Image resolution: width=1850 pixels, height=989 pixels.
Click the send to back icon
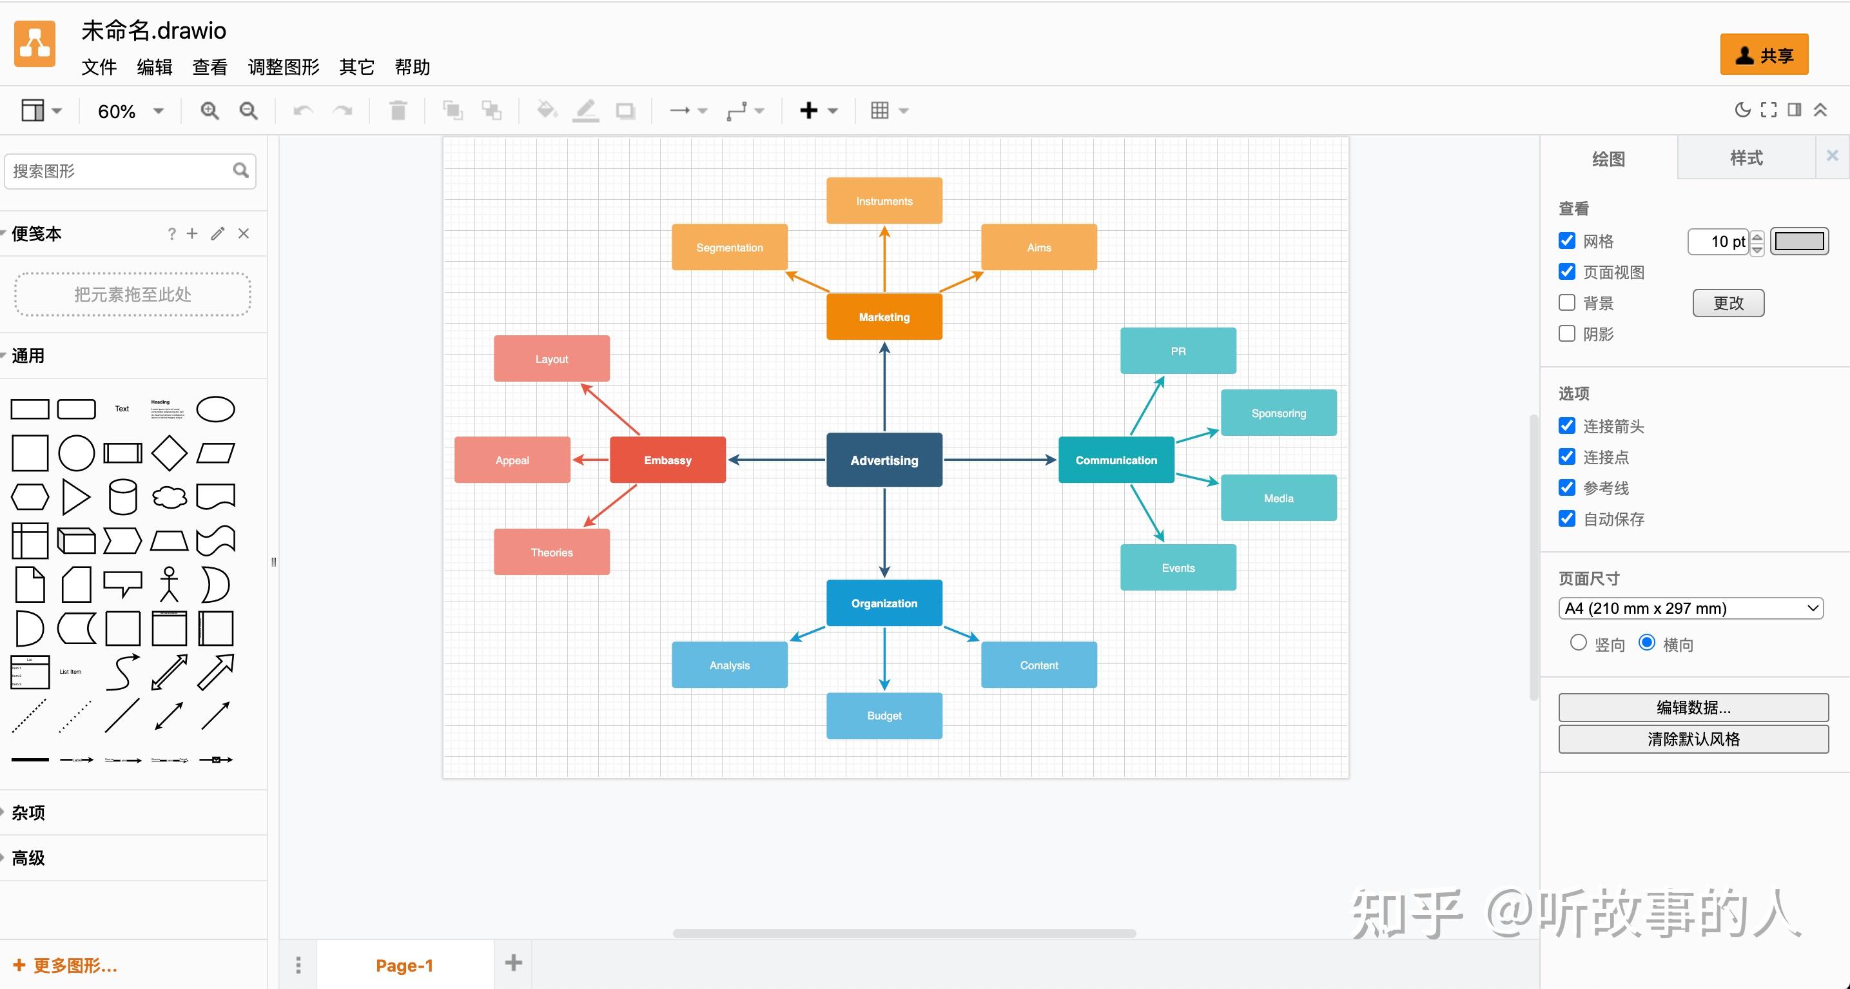click(492, 111)
